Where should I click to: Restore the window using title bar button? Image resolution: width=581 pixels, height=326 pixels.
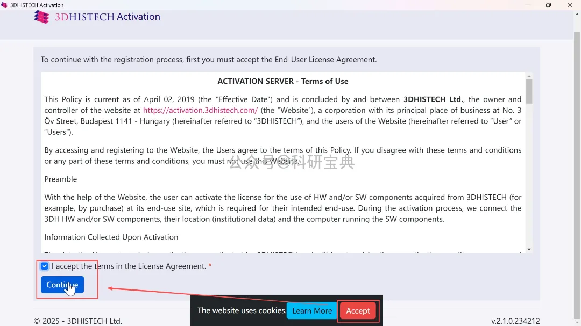(548, 5)
